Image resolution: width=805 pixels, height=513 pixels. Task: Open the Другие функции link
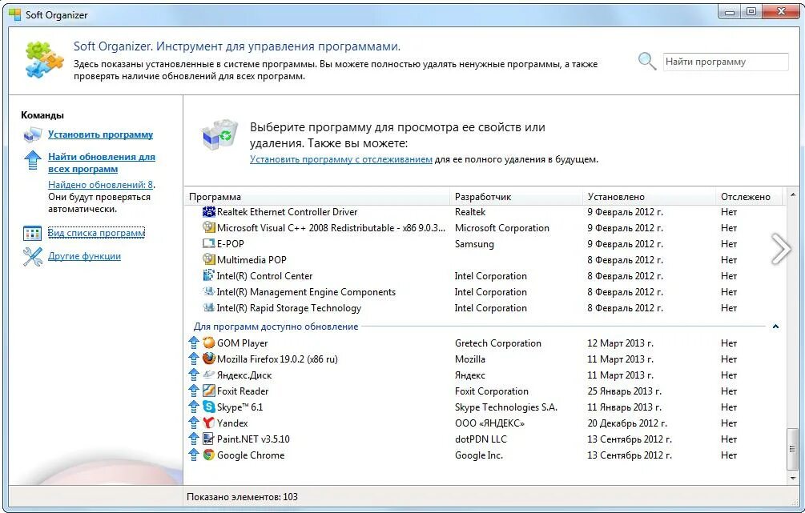84,256
